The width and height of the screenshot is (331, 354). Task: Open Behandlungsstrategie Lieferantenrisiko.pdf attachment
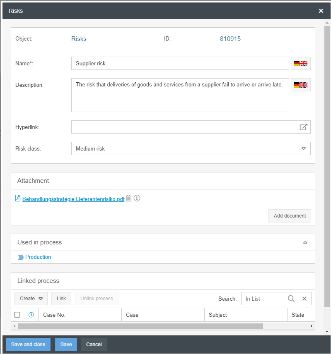(73, 199)
